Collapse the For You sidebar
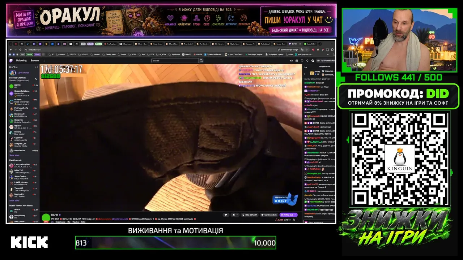 [36, 67]
